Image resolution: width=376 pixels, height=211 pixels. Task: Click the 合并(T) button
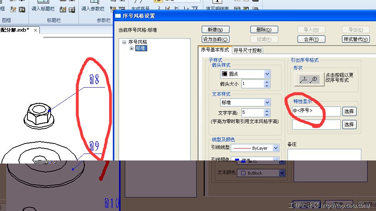click(x=311, y=39)
